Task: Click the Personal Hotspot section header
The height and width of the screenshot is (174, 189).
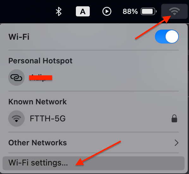Action: [x=40, y=61]
